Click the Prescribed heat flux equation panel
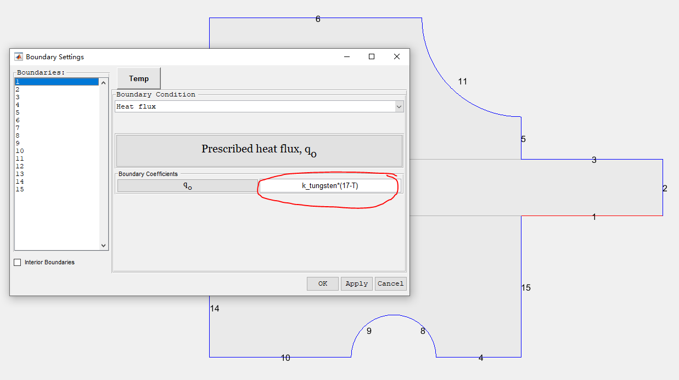Image resolution: width=679 pixels, height=380 pixels. point(259,151)
